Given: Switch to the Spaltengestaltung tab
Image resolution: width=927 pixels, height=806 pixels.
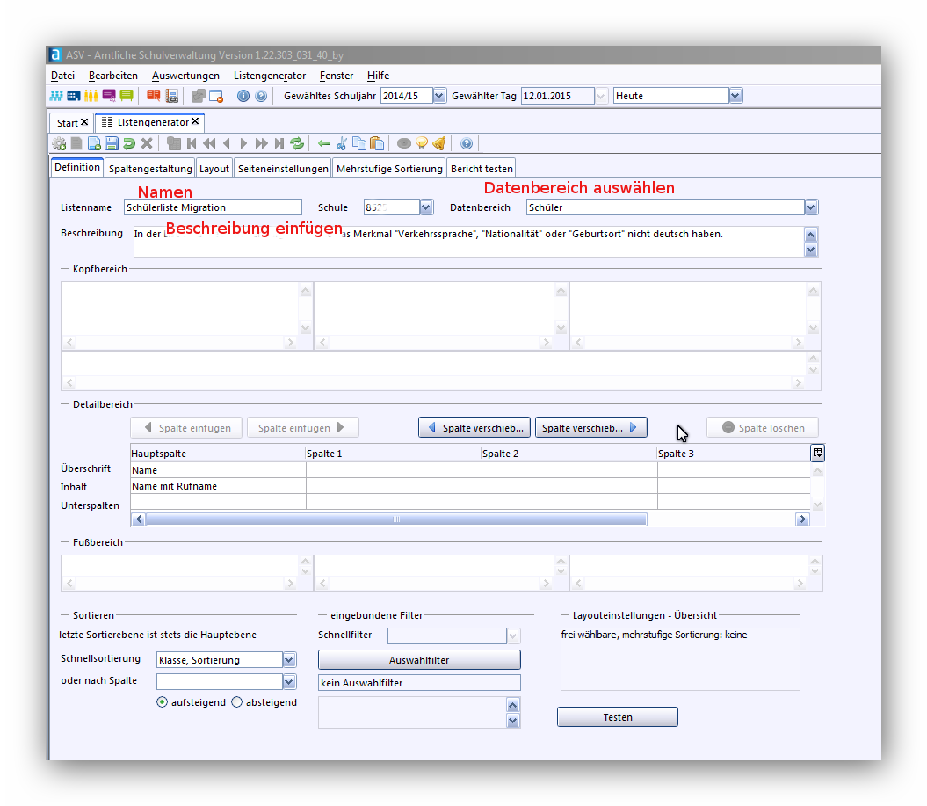Looking at the screenshot, I should [x=150, y=169].
